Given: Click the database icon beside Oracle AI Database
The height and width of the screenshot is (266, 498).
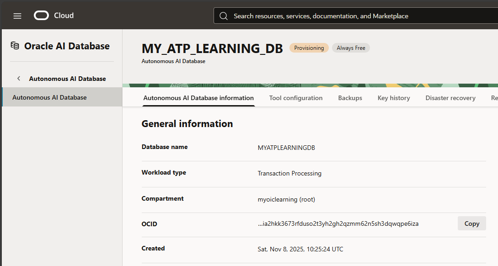Looking at the screenshot, I should point(15,46).
